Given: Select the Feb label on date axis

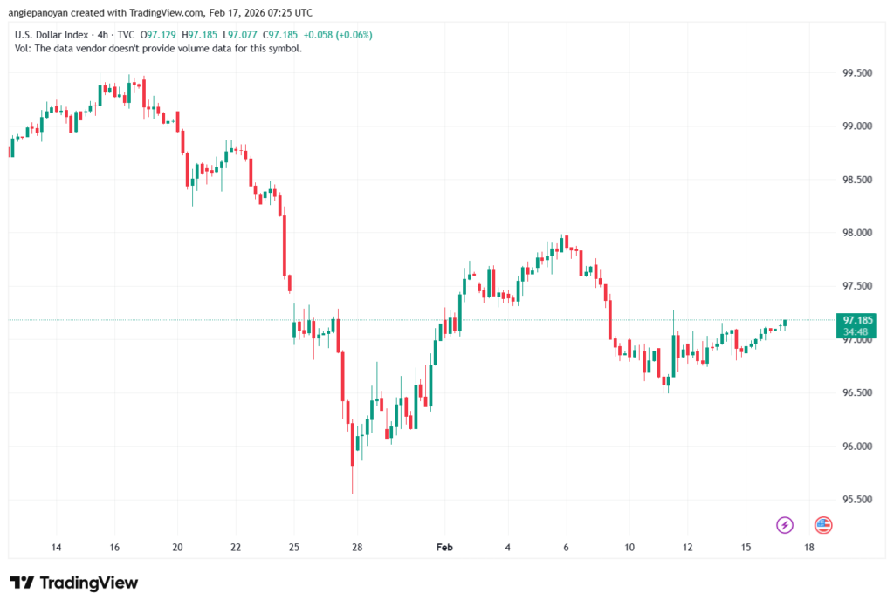Looking at the screenshot, I should (444, 547).
